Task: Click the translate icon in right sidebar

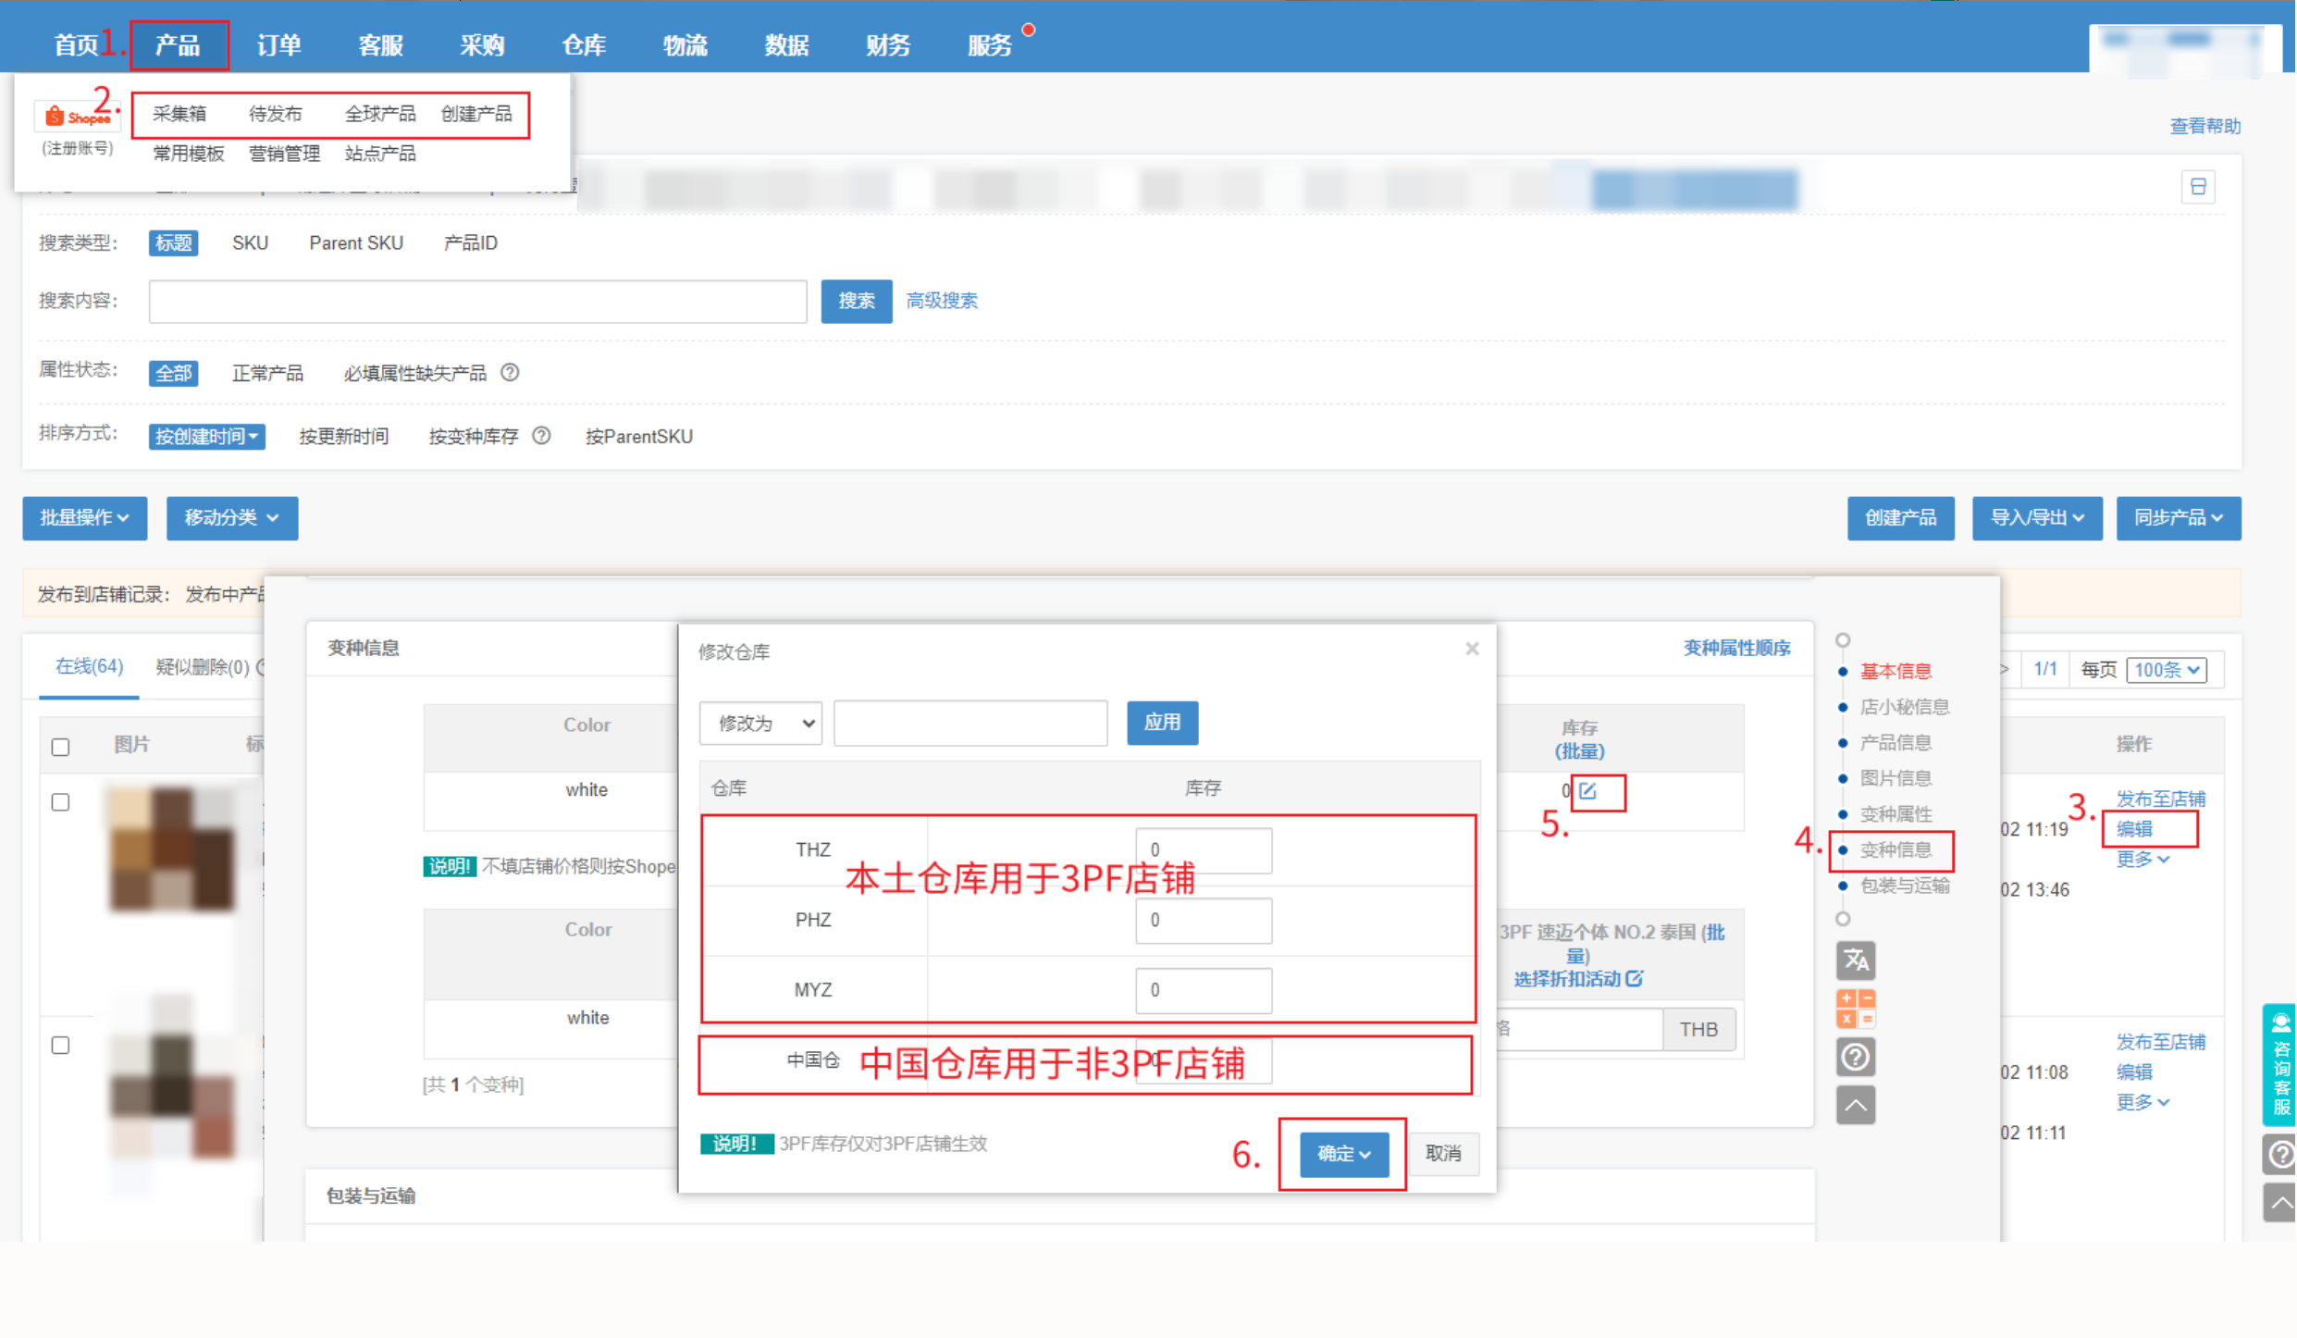Action: tap(1856, 960)
